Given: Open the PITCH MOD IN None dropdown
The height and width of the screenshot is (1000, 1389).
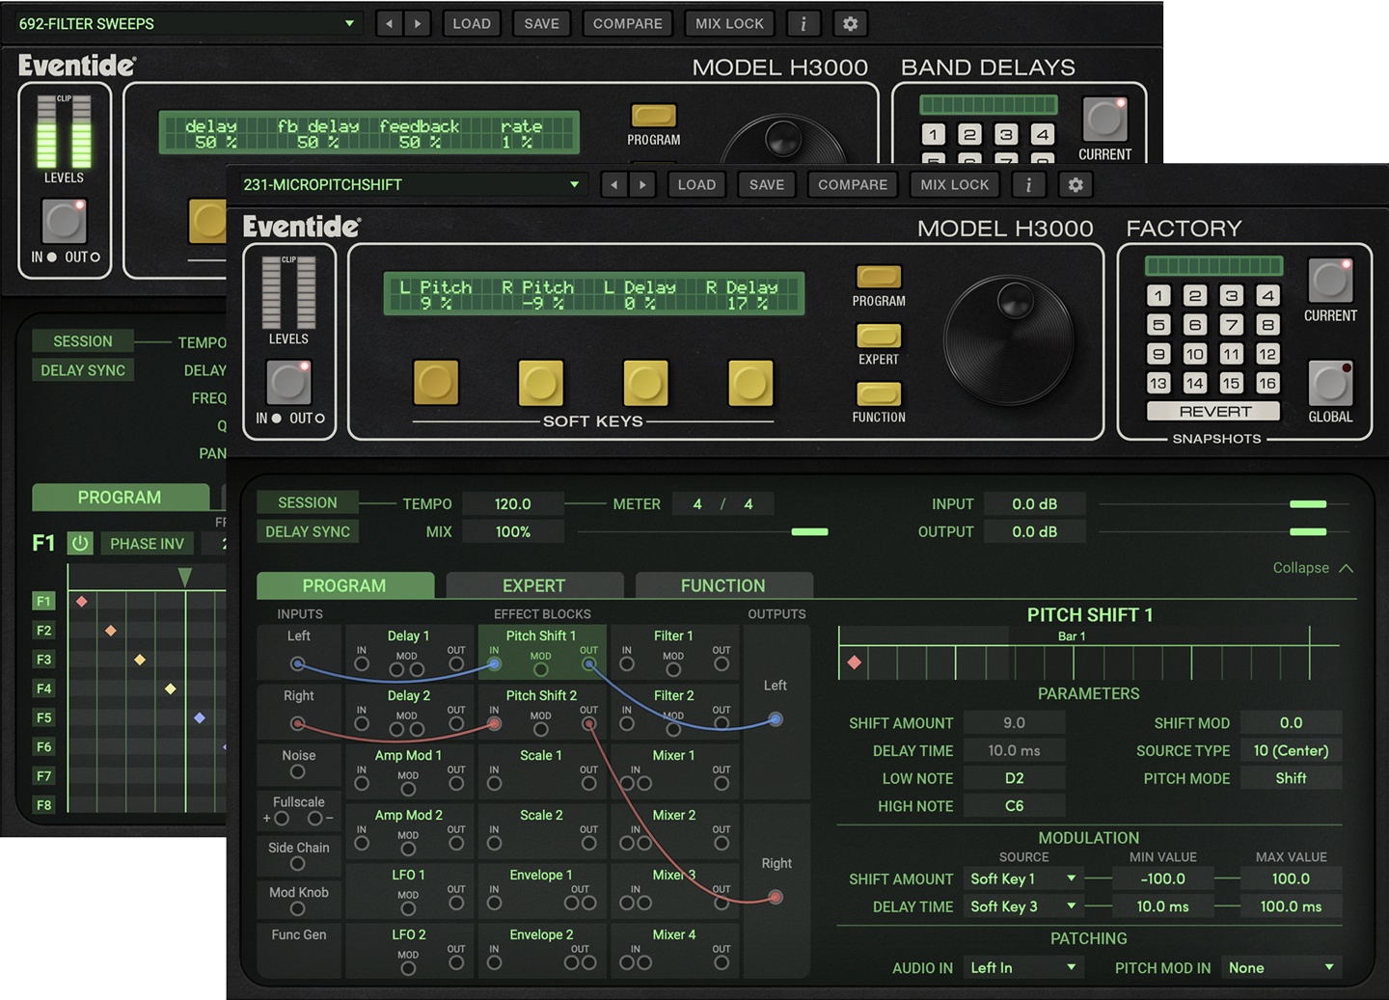Looking at the screenshot, I should point(1282,967).
